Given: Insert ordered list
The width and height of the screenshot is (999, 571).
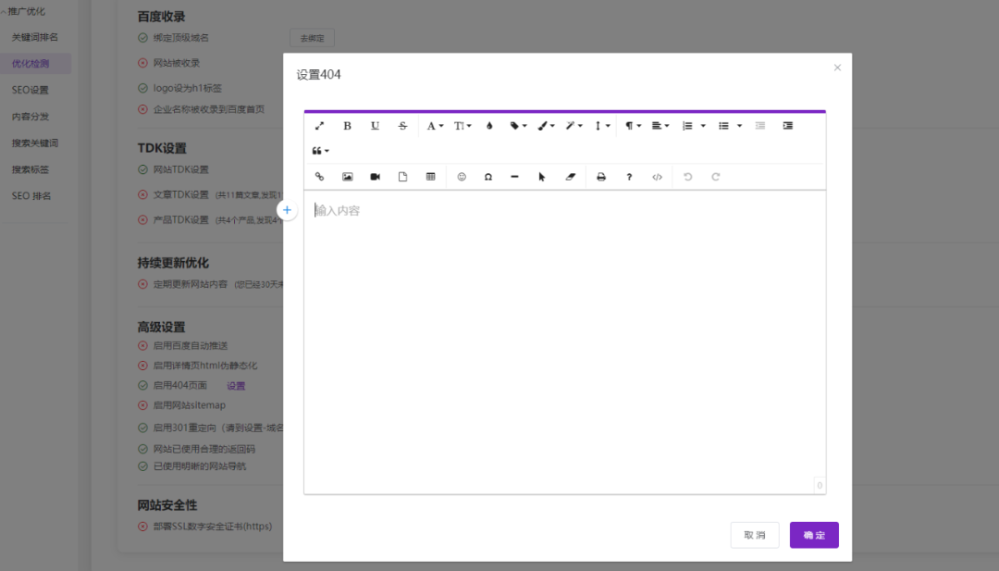Looking at the screenshot, I should coord(687,126).
